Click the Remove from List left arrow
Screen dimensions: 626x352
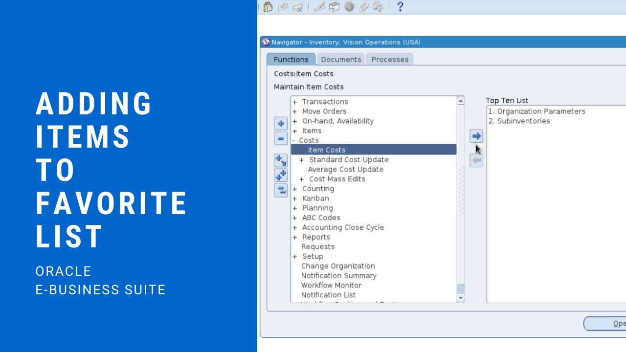[x=476, y=160]
